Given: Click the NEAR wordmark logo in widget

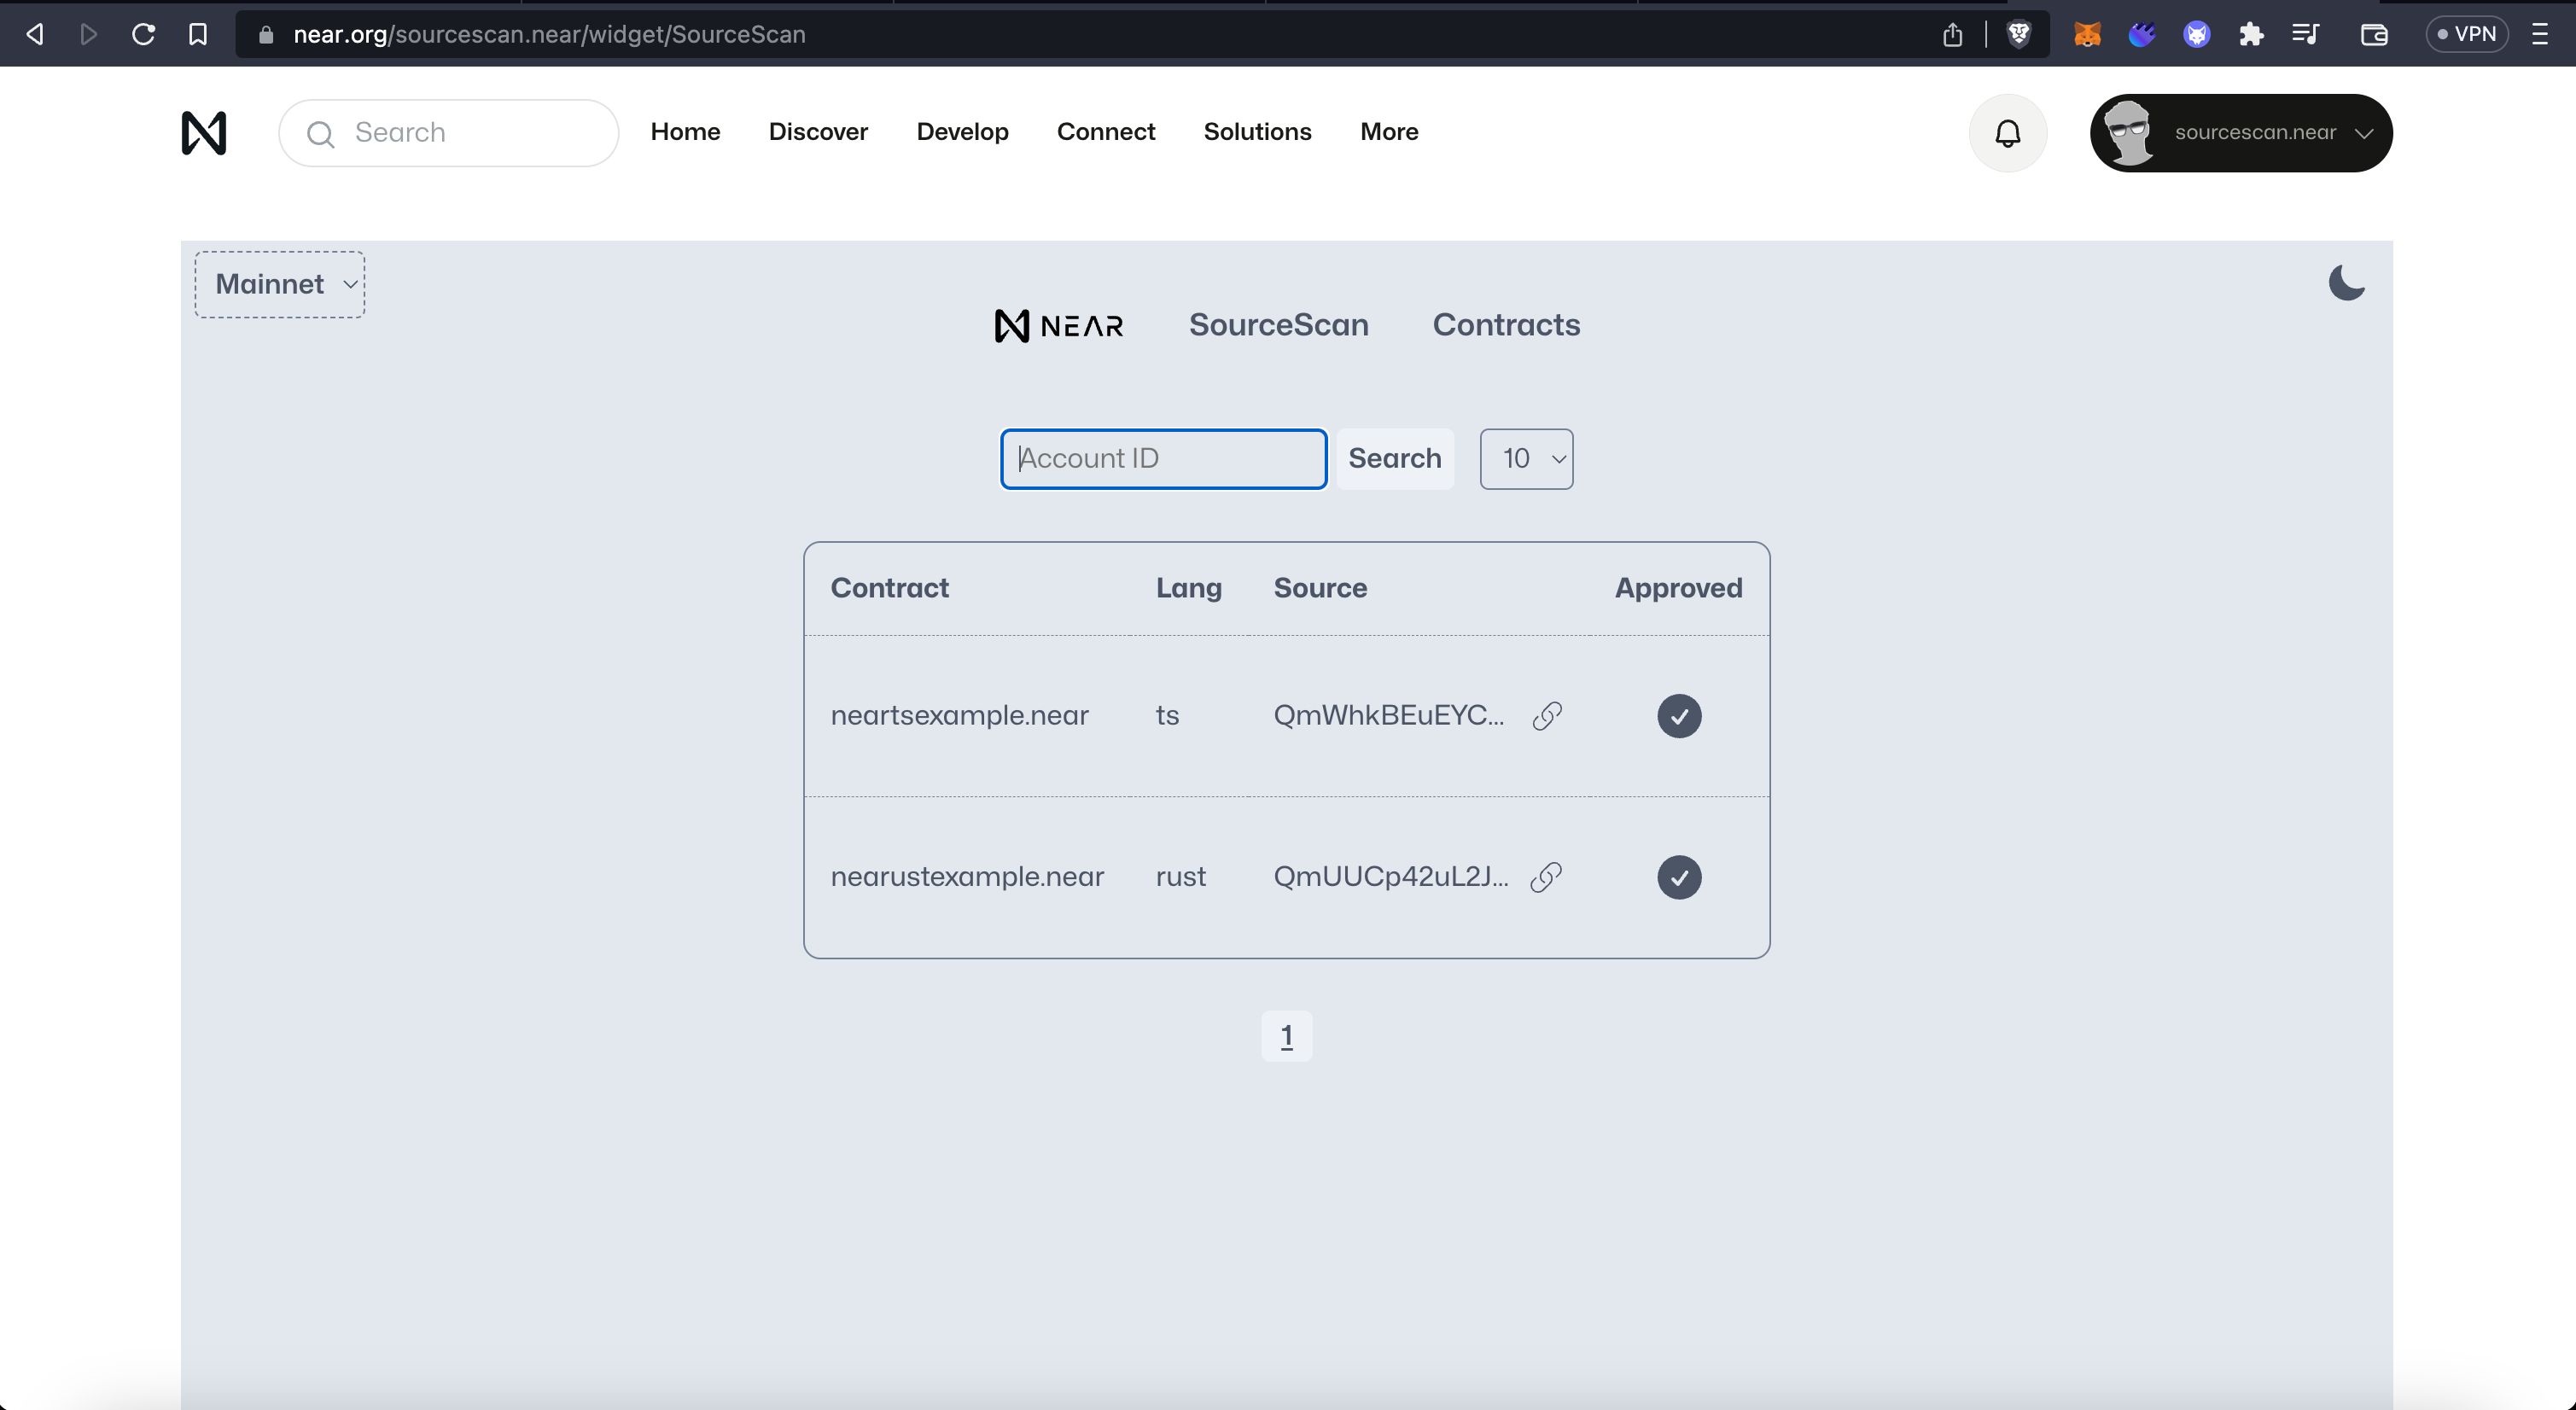Looking at the screenshot, I should [1059, 326].
